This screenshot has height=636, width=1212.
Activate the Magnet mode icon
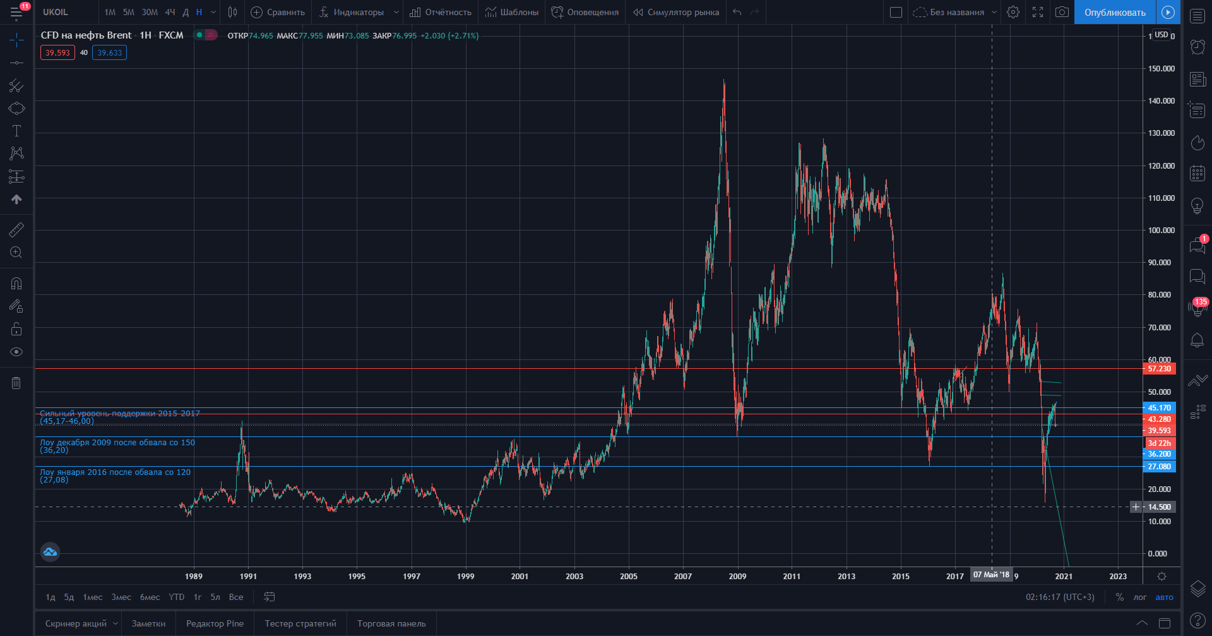point(16,284)
